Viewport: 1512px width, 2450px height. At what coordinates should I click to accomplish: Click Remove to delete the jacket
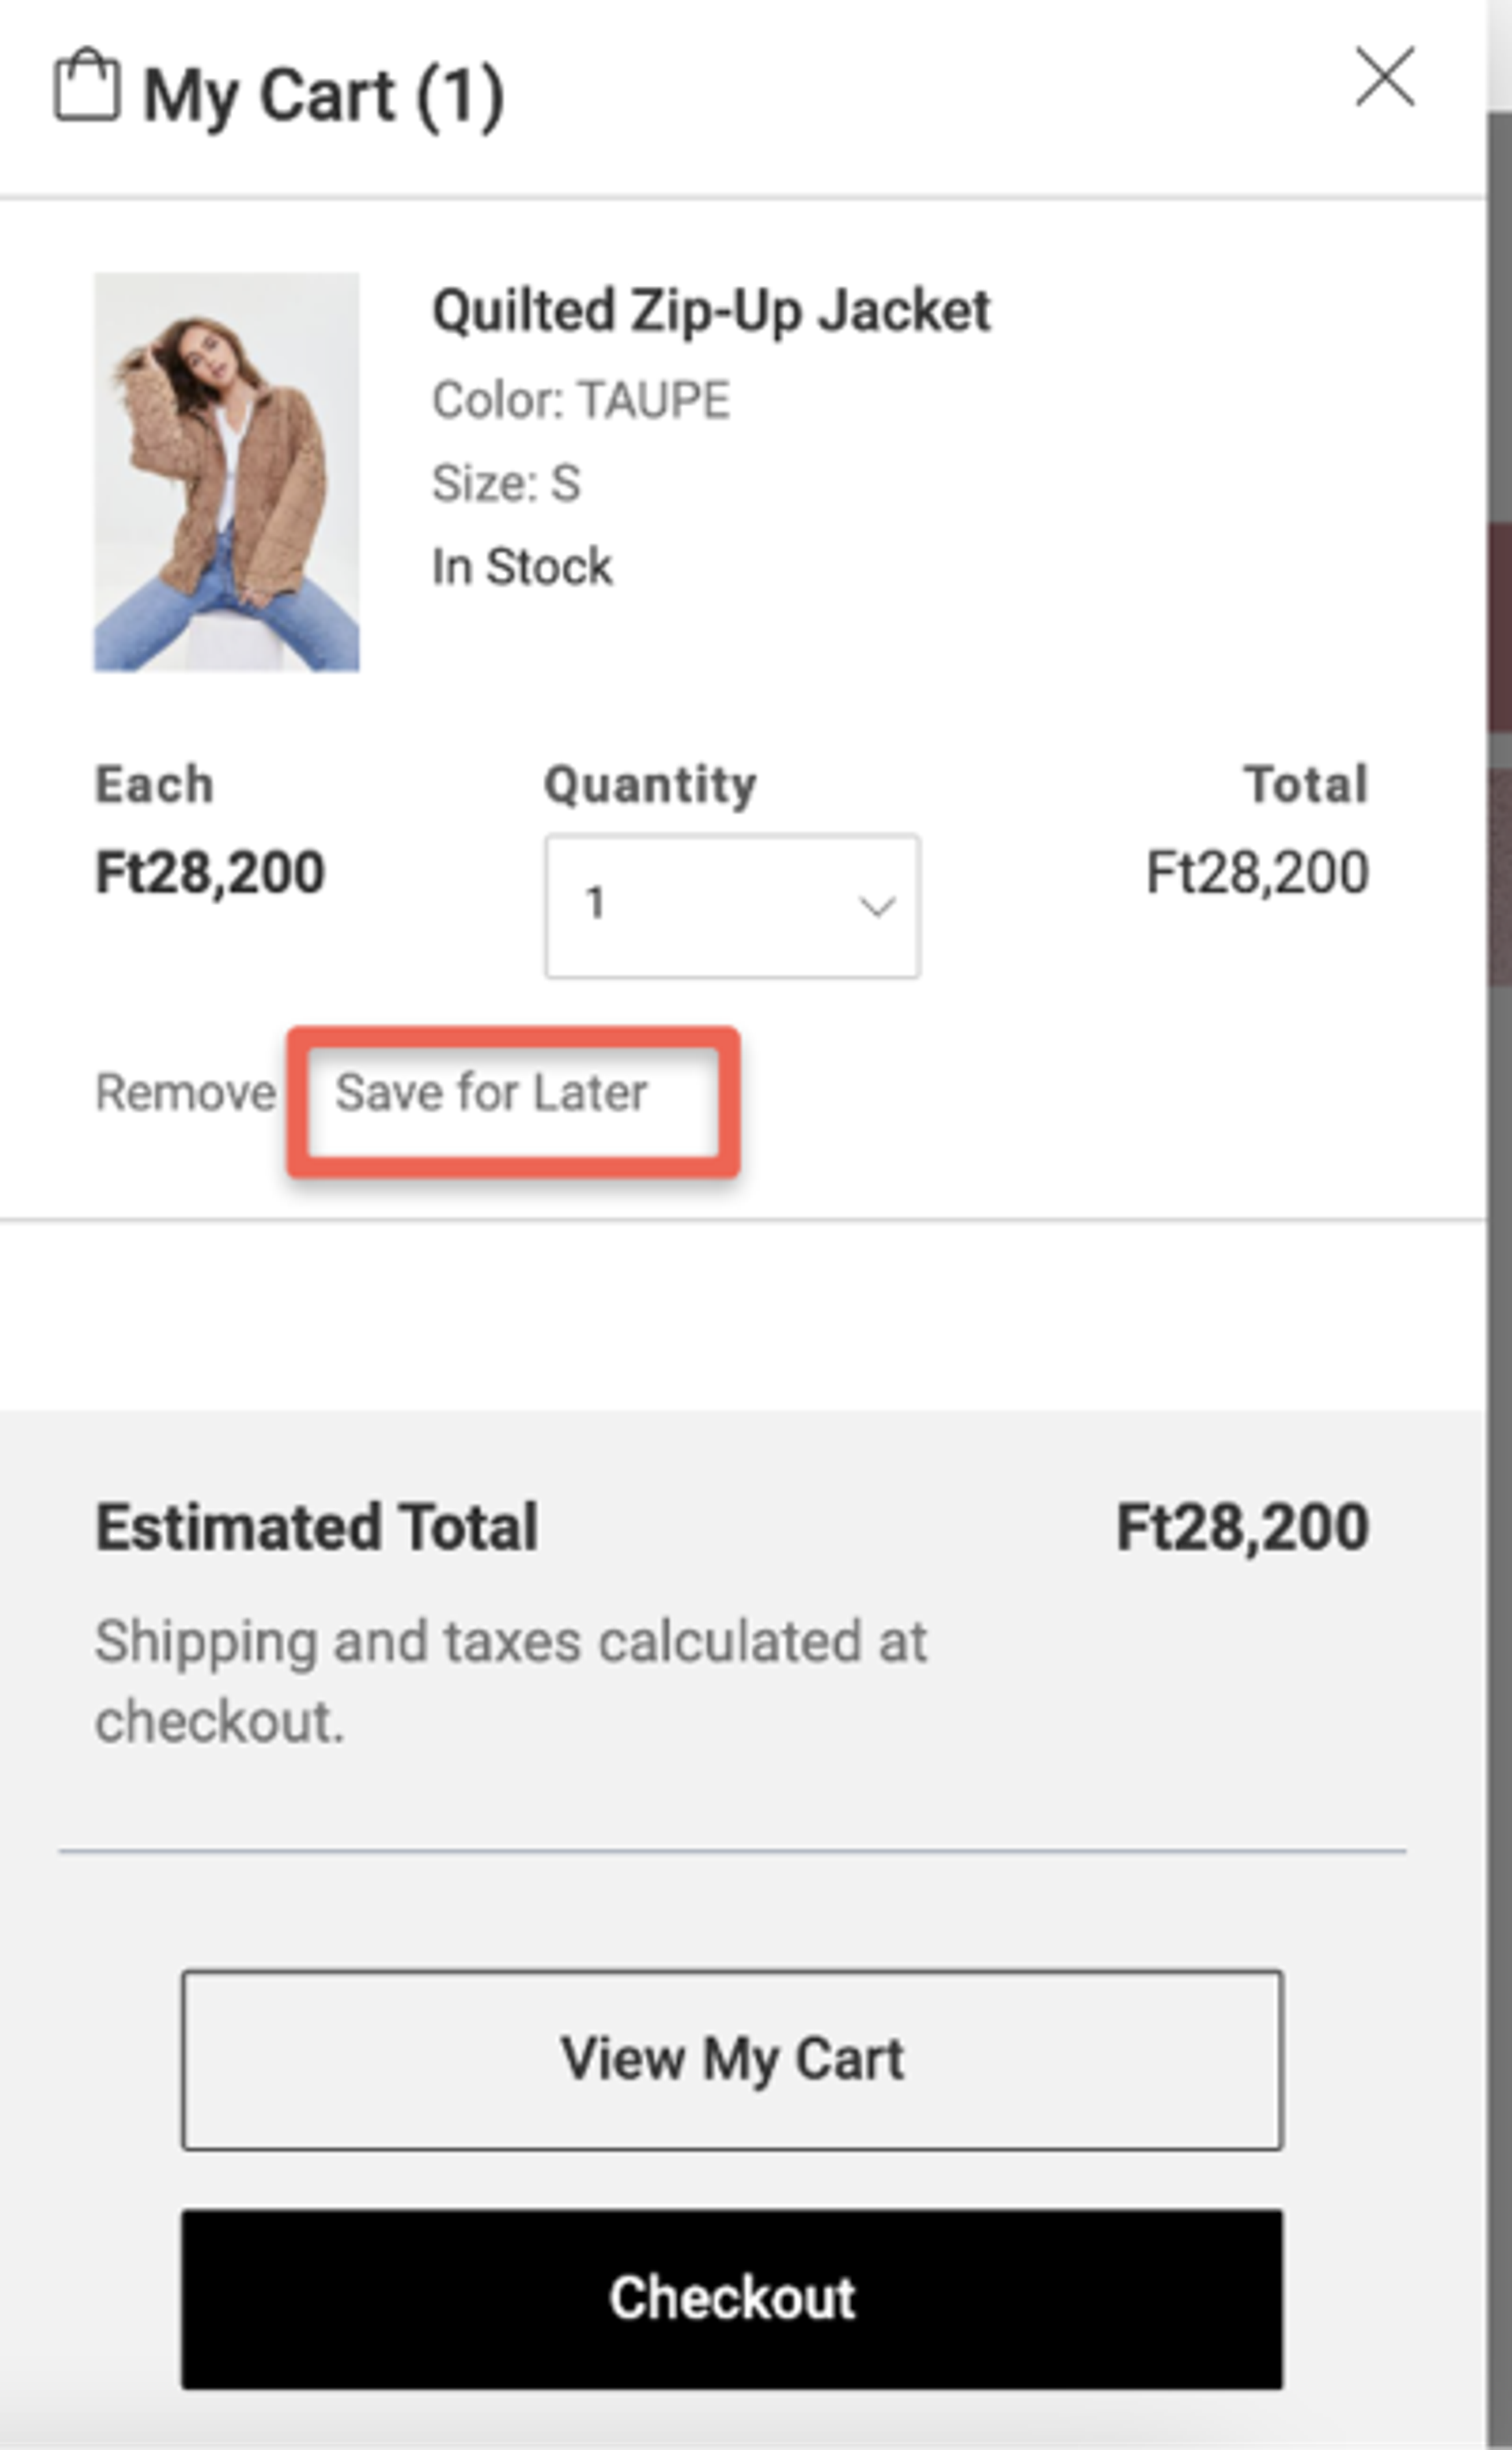[x=185, y=1092]
